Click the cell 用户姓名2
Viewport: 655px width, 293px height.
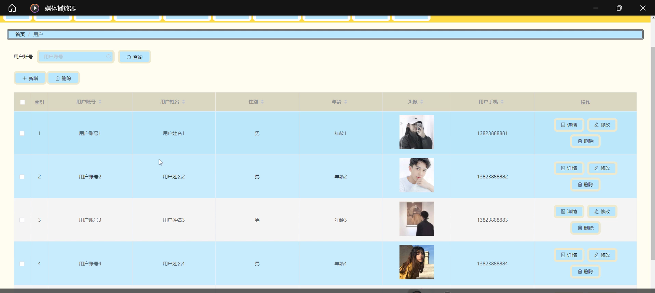pyautogui.click(x=174, y=177)
